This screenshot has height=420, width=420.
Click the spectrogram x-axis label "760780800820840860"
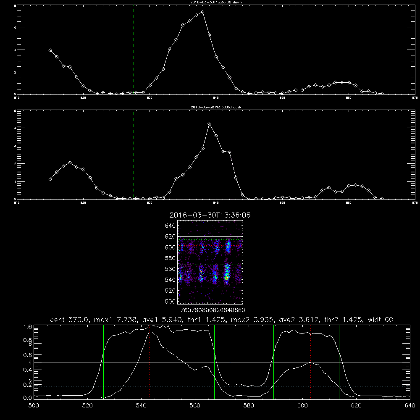tap(213, 310)
